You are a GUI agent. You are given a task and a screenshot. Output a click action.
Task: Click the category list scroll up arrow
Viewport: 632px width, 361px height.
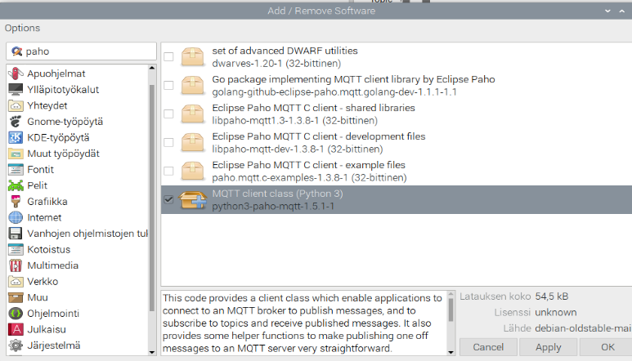[152, 68]
